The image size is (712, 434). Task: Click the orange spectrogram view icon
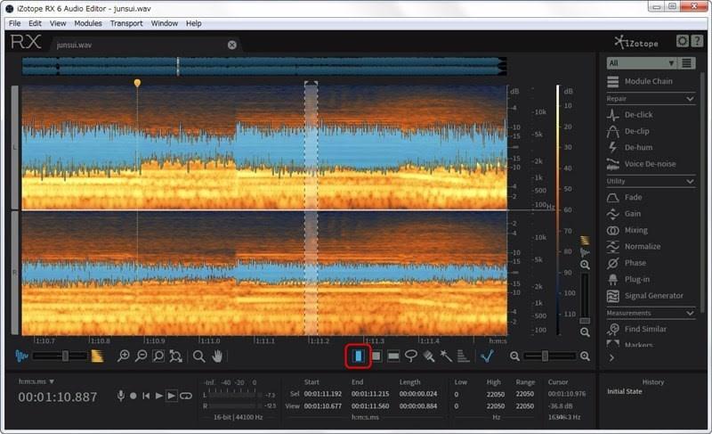point(97,356)
